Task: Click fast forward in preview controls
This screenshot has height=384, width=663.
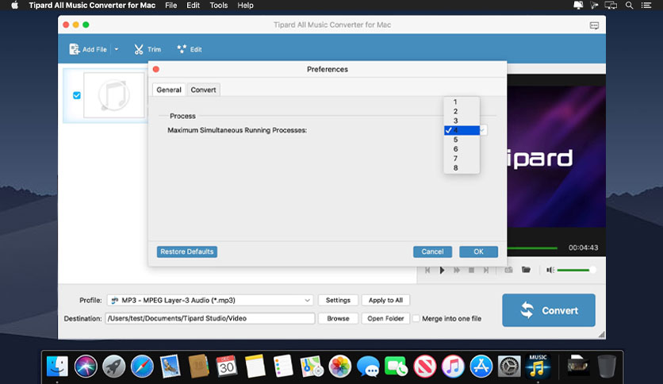Action: [x=457, y=270]
